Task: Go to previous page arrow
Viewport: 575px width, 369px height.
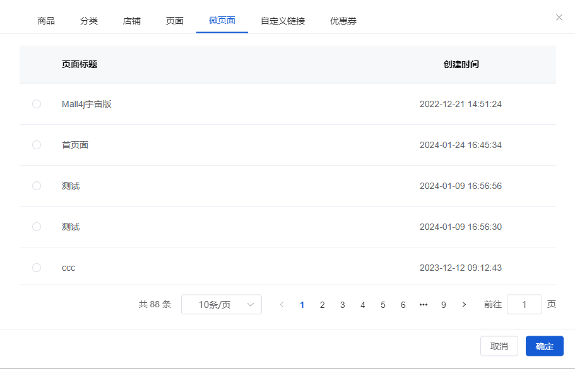Action: 282,305
